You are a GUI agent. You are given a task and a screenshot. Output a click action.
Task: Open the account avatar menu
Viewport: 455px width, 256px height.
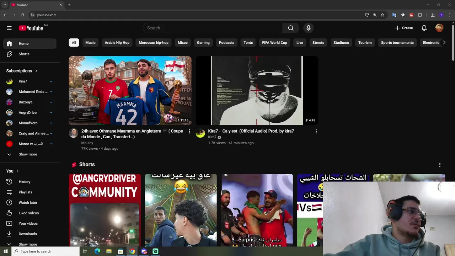click(439, 28)
